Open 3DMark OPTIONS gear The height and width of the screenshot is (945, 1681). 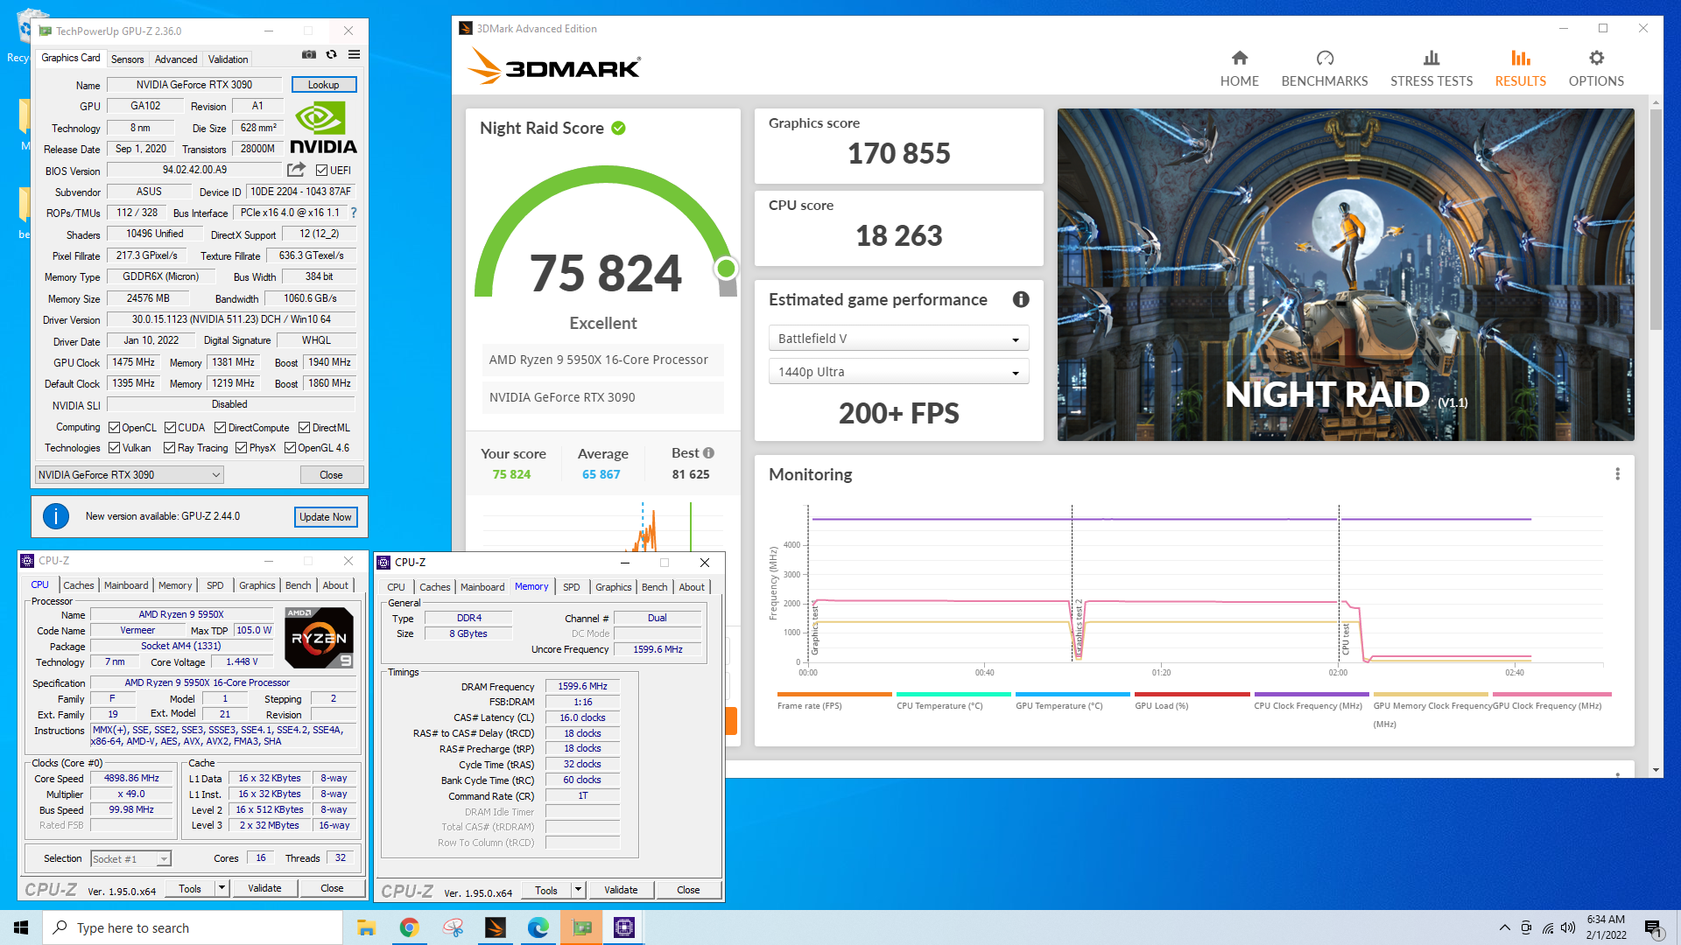click(x=1596, y=68)
